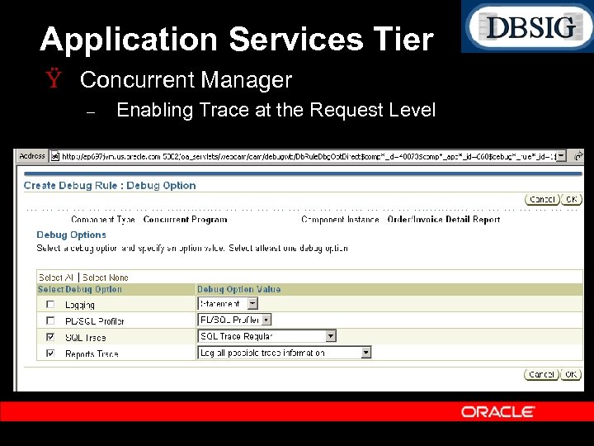
Task: Click the top Cancel button
Action: coord(542,199)
